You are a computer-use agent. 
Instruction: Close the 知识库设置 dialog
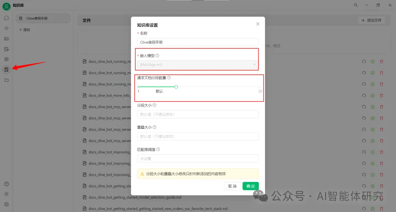[x=258, y=24]
